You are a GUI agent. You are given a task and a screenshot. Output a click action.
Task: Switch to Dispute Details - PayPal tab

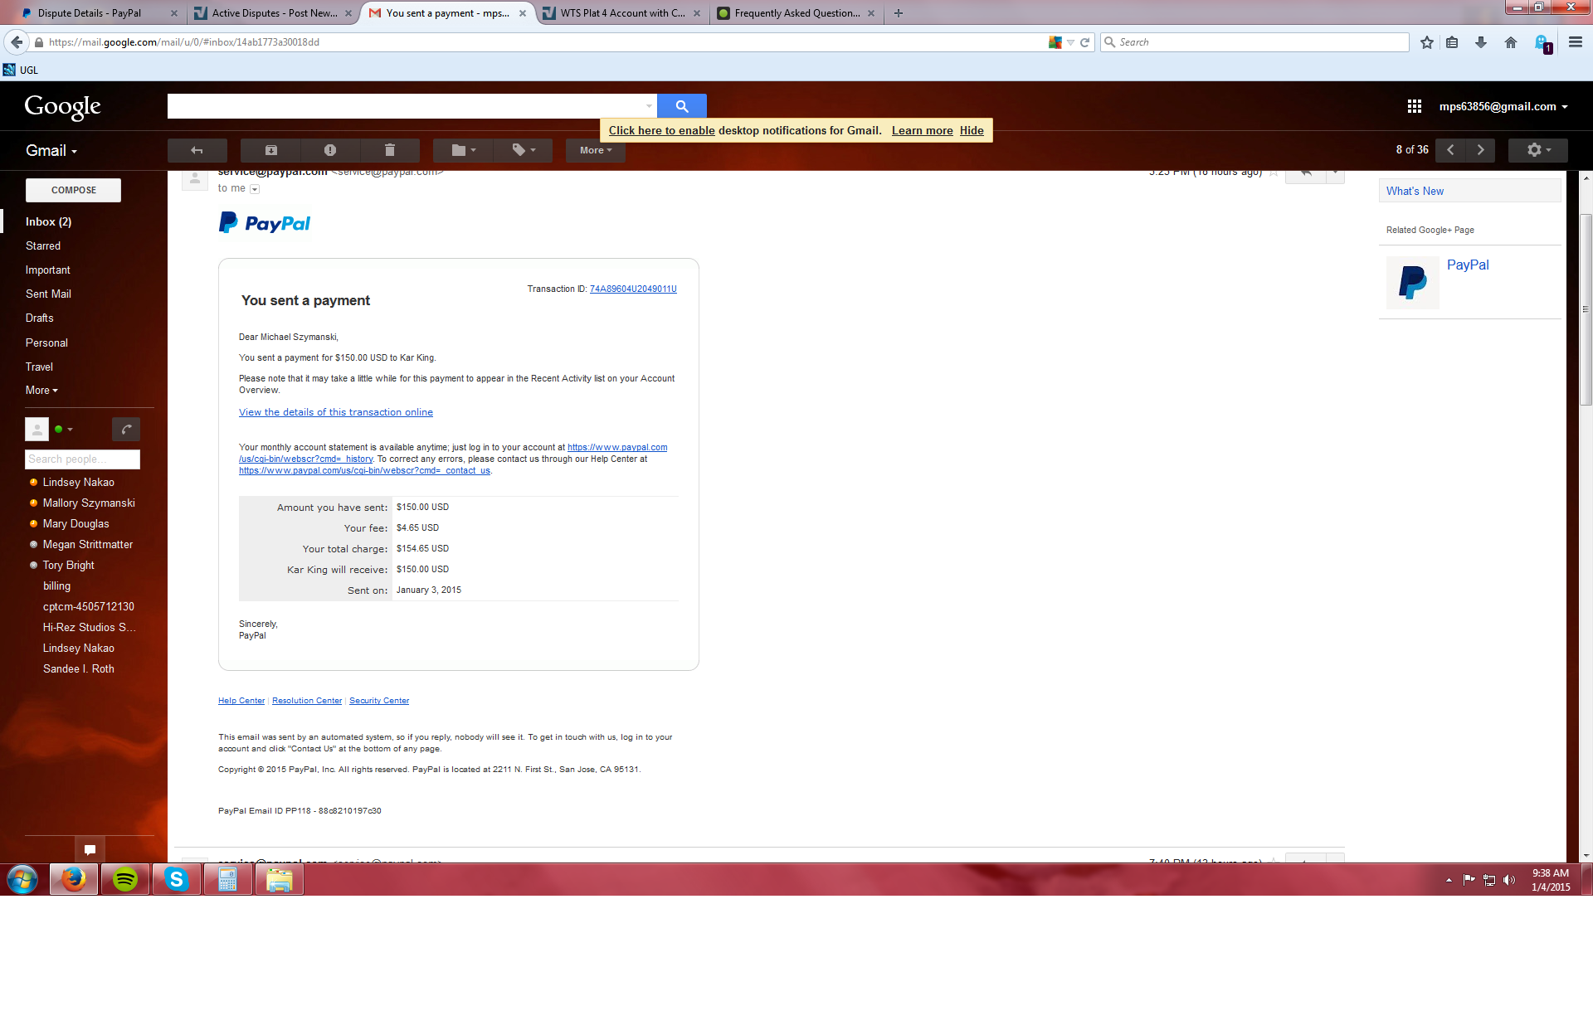(100, 13)
